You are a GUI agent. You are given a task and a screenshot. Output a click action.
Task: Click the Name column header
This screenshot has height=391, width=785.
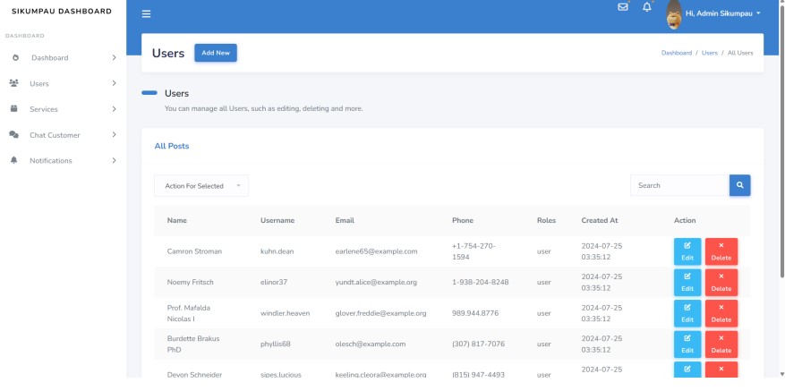click(x=176, y=220)
